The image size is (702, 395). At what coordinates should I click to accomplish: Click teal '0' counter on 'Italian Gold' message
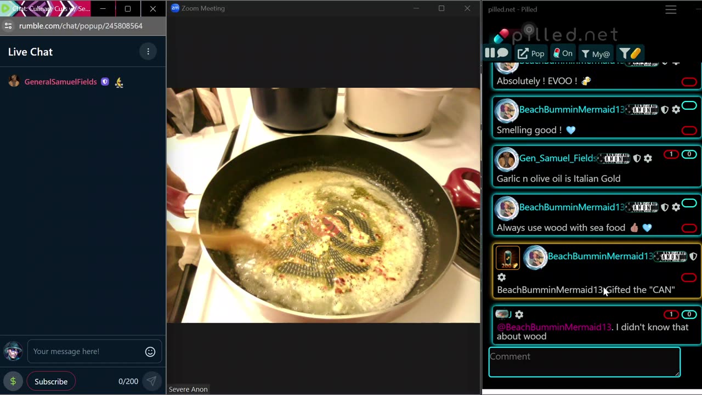689,154
